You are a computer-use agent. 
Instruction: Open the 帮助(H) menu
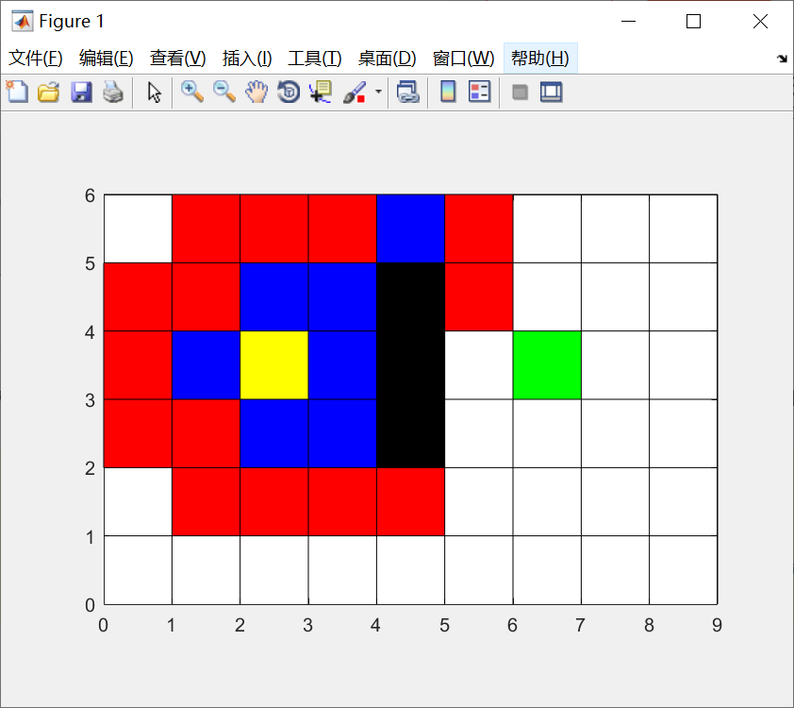pos(540,59)
